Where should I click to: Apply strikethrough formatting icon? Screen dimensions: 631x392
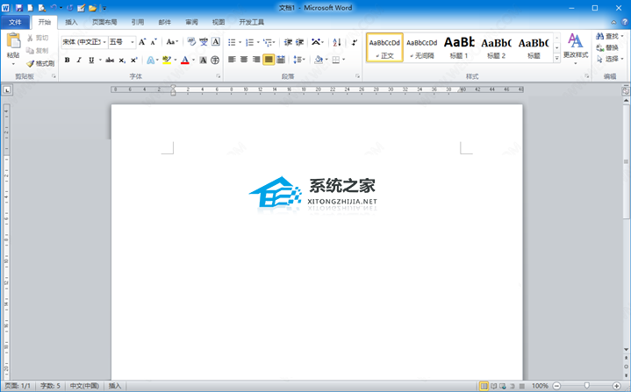click(110, 60)
